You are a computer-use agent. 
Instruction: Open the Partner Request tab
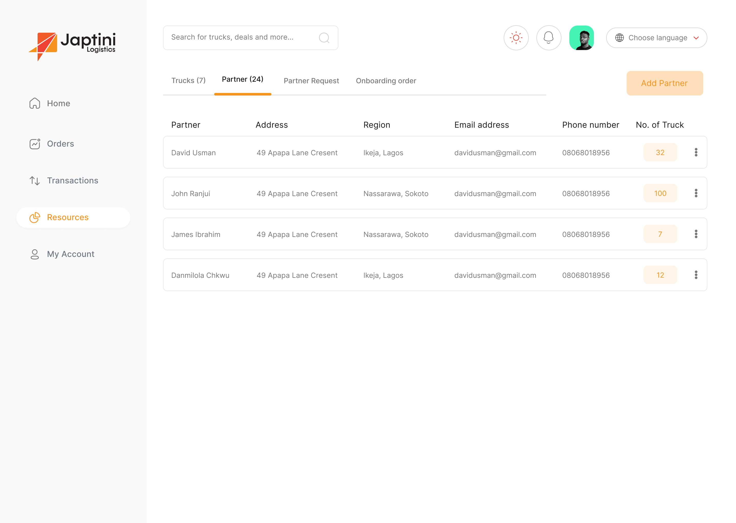[311, 81]
